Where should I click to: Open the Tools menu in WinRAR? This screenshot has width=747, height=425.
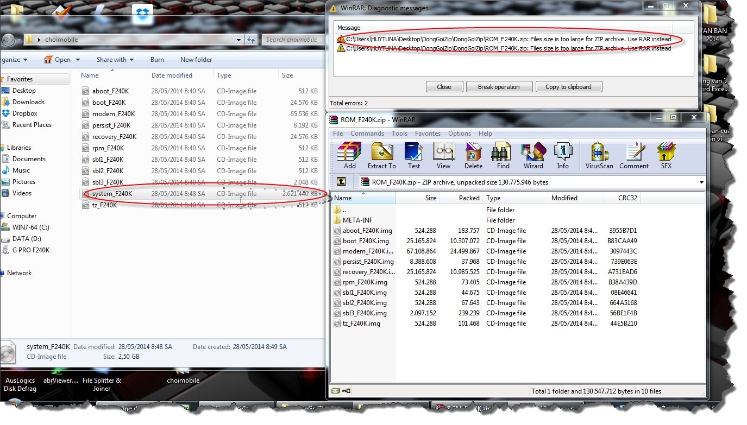click(x=399, y=134)
